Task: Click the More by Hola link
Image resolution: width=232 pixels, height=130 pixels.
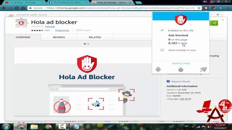Action: [x=181, y=63]
